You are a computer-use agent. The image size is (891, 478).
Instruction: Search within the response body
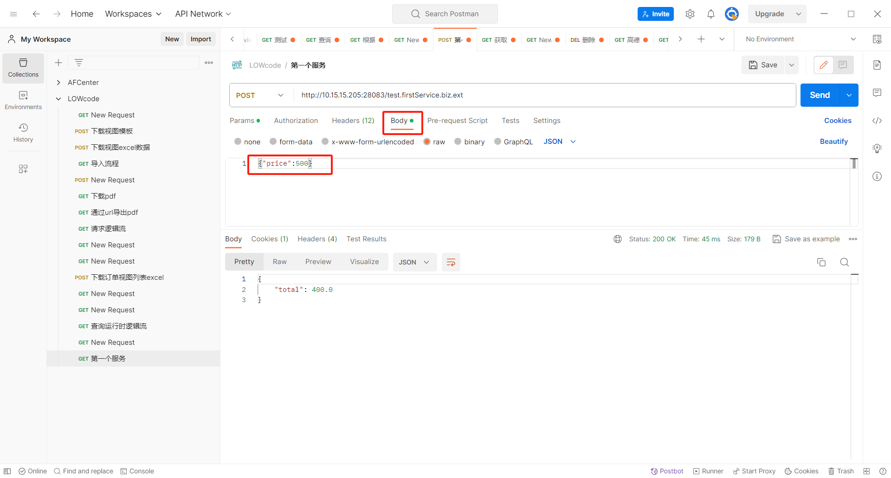tap(844, 262)
